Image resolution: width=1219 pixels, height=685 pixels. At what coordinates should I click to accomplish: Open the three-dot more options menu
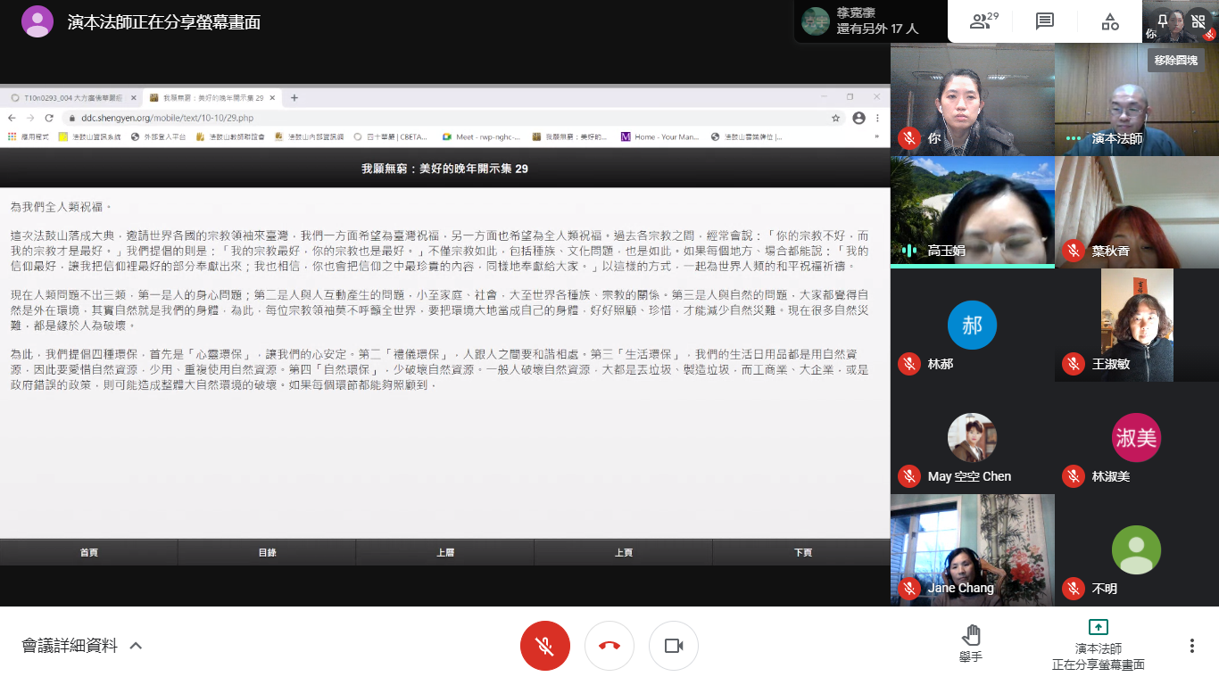1192,646
